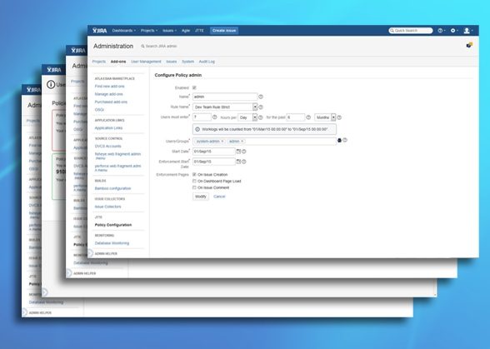Remove the admin tag from Users/Groups
This screenshot has width=490, height=349.
242,142
